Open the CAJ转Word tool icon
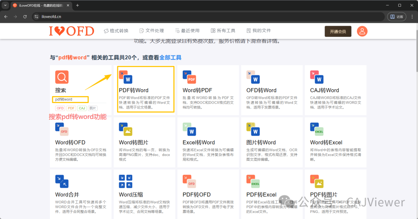418x219 pixels. tap(317, 77)
